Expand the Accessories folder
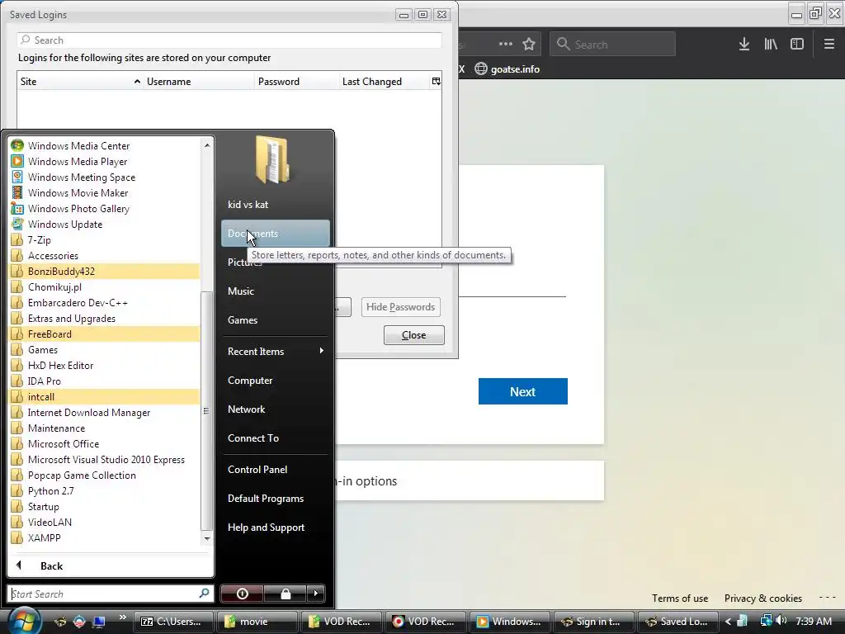 105,256
